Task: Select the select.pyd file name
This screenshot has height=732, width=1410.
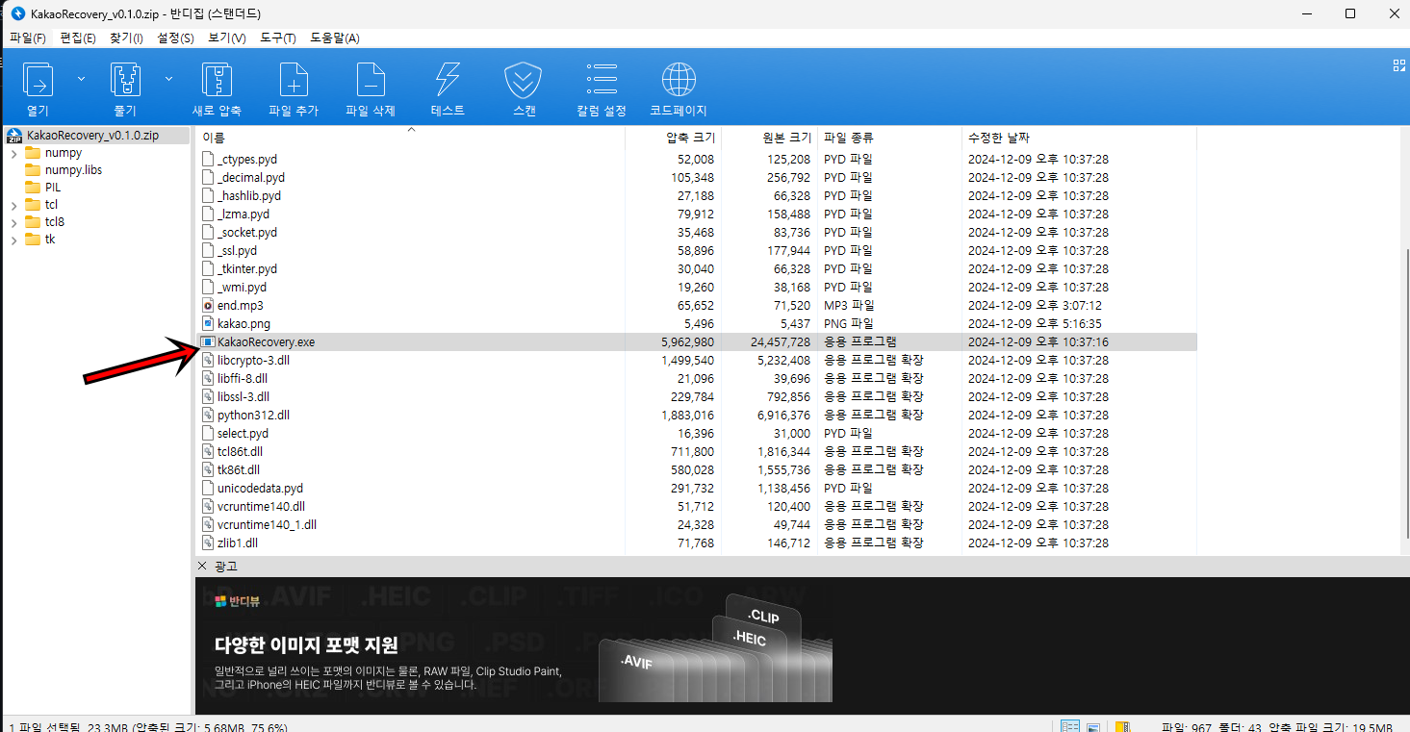Action: (244, 433)
